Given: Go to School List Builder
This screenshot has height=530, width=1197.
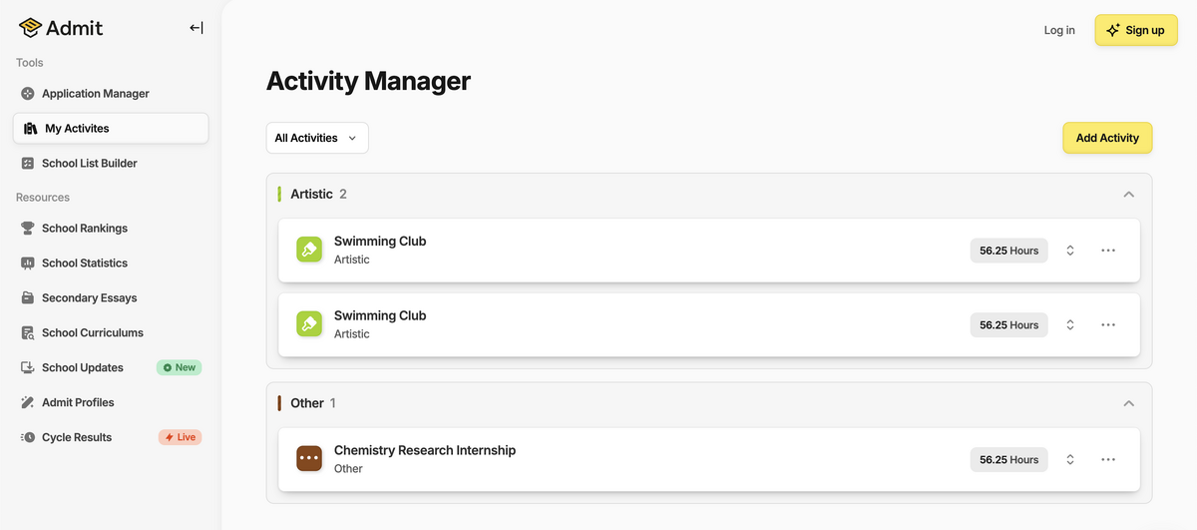Looking at the screenshot, I should point(89,163).
